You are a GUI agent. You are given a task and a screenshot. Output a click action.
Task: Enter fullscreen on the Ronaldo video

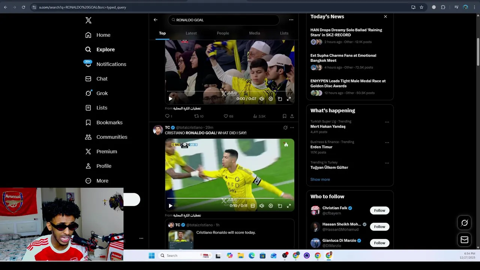pyautogui.click(x=289, y=206)
